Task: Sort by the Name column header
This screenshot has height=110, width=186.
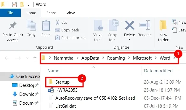Action: tap(53, 71)
